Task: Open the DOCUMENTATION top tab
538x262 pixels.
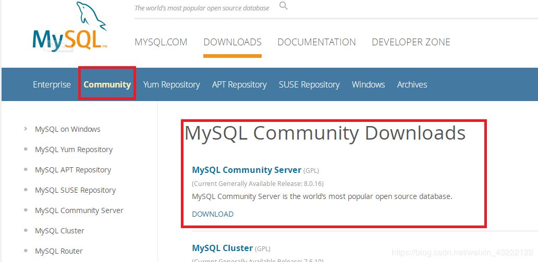Action: point(316,42)
